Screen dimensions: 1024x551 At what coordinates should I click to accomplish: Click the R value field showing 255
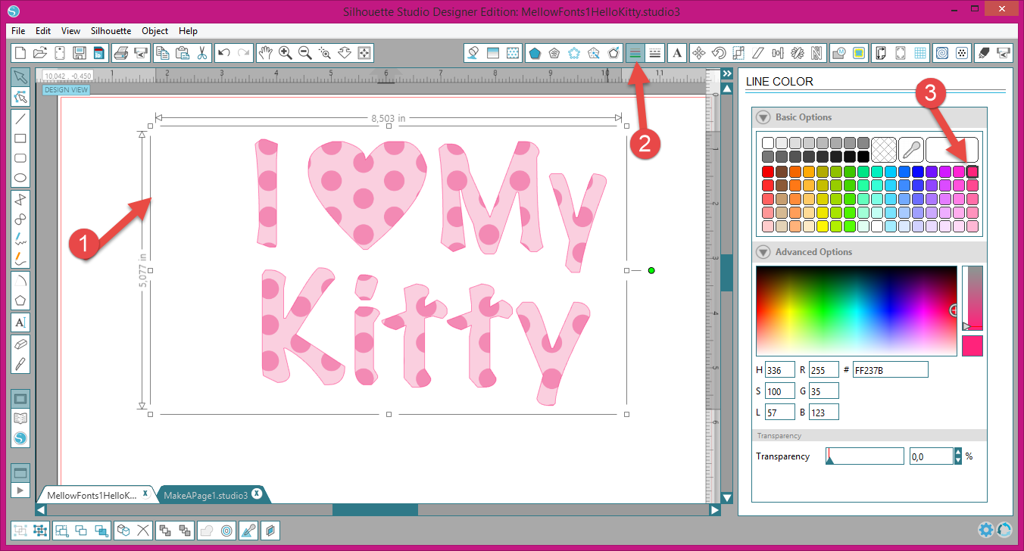(824, 369)
